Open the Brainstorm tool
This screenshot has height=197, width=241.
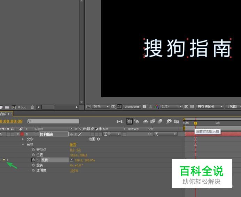(x=169, y=121)
